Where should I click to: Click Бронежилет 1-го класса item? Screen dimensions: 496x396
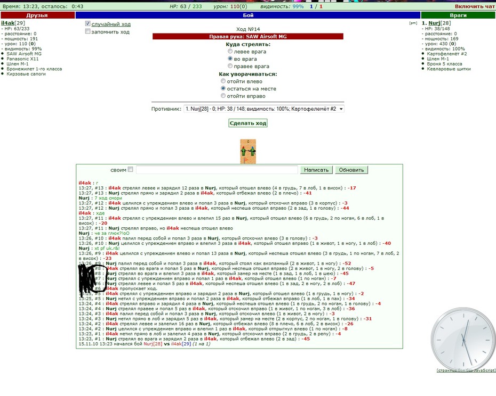pyautogui.click(x=34, y=69)
